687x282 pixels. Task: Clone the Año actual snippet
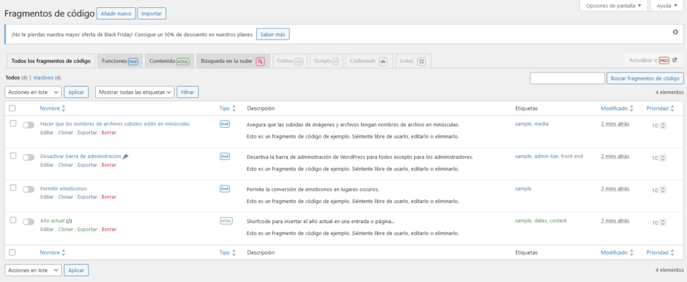point(66,229)
